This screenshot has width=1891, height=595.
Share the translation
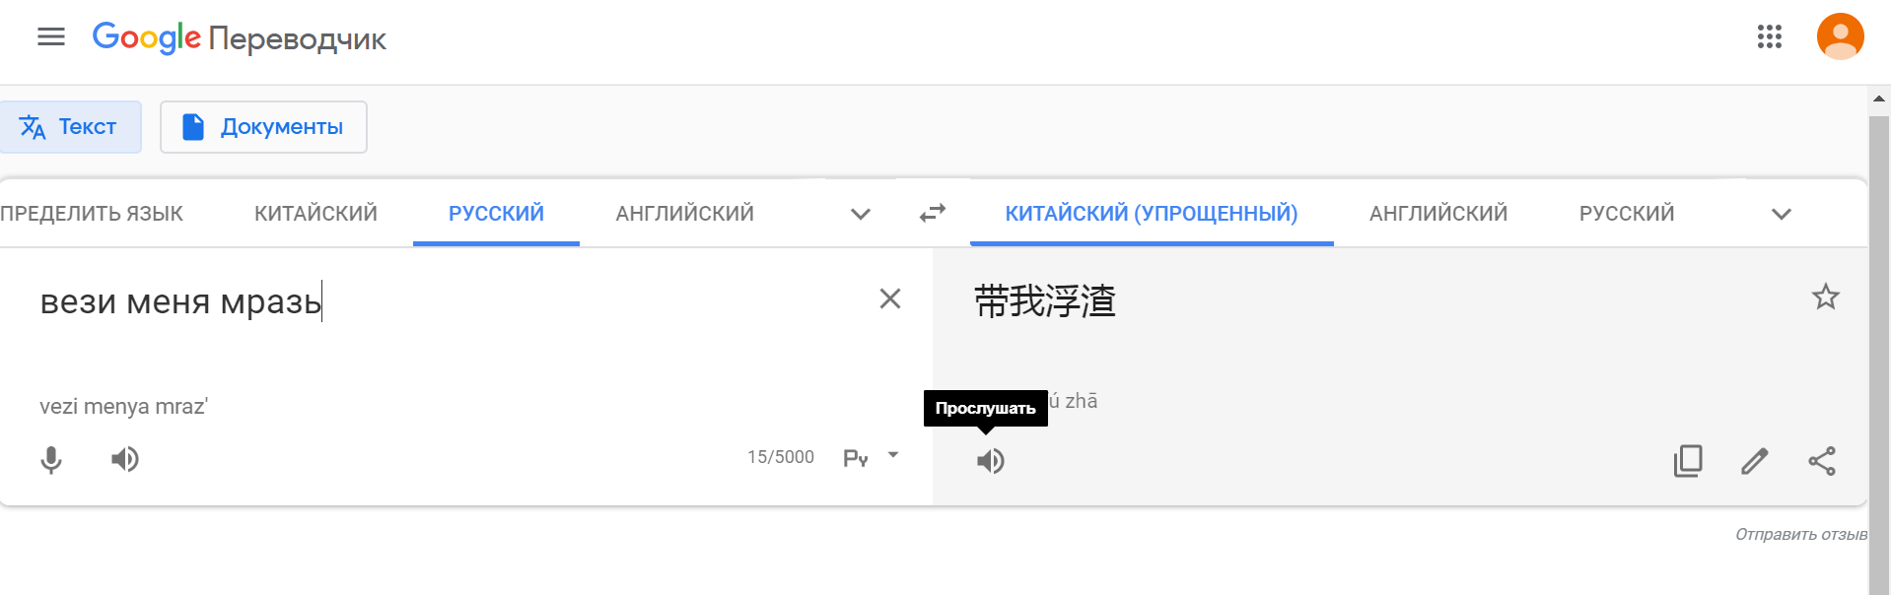tap(1822, 461)
